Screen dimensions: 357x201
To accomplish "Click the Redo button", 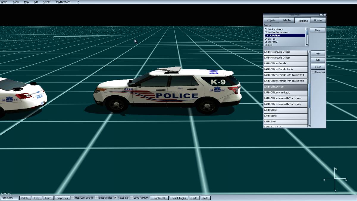I will pos(206,198).
